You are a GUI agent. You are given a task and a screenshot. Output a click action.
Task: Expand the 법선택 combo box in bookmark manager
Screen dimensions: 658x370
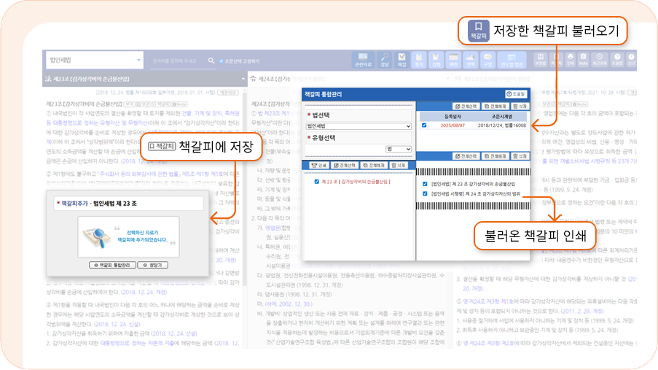tap(359, 126)
